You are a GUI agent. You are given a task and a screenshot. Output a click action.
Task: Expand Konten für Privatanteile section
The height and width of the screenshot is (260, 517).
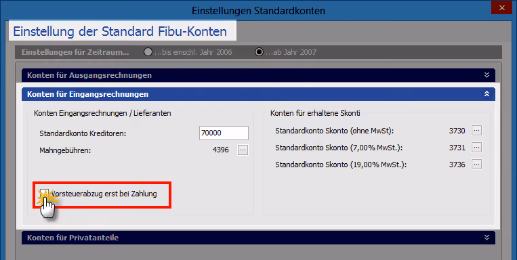pyautogui.click(x=487, y=238)
